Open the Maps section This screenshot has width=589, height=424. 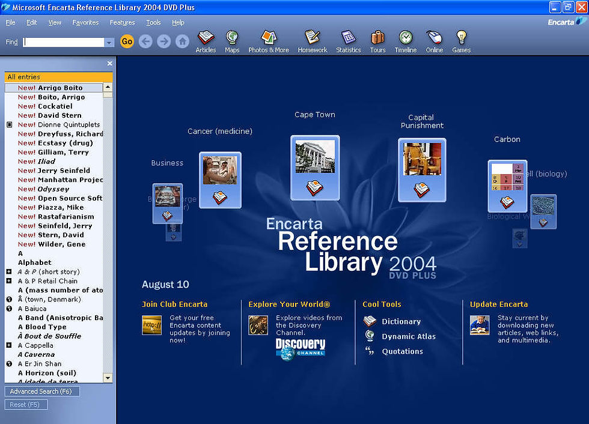point(232,41)
